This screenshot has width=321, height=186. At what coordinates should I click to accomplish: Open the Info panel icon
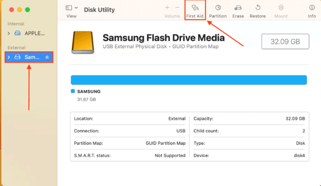312,8
